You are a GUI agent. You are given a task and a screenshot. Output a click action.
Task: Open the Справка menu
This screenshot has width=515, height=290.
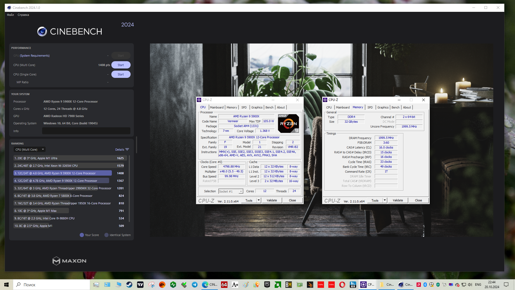[x=23, y=15]
